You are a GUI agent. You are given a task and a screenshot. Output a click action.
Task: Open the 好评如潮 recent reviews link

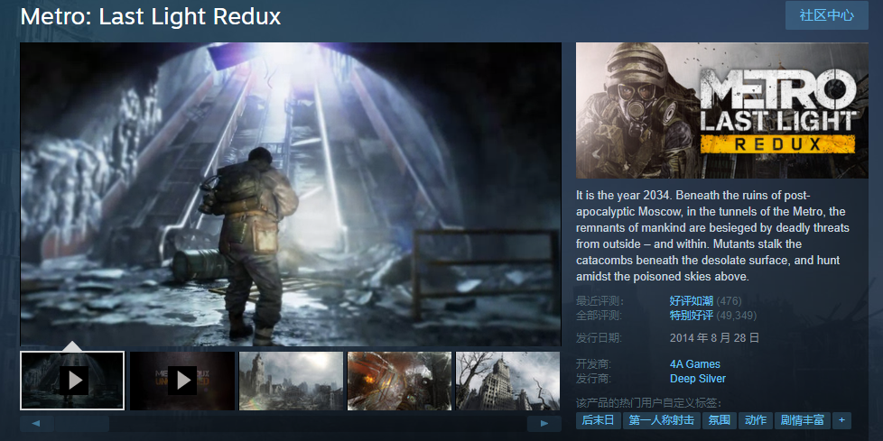[x=692, y=301]
